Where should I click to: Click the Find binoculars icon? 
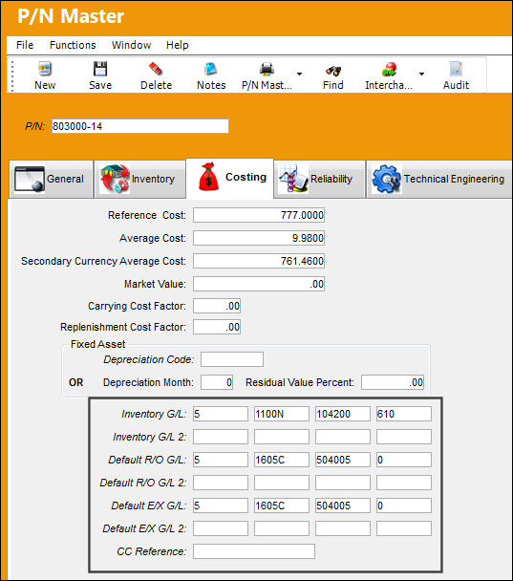(x=333, y=70)
